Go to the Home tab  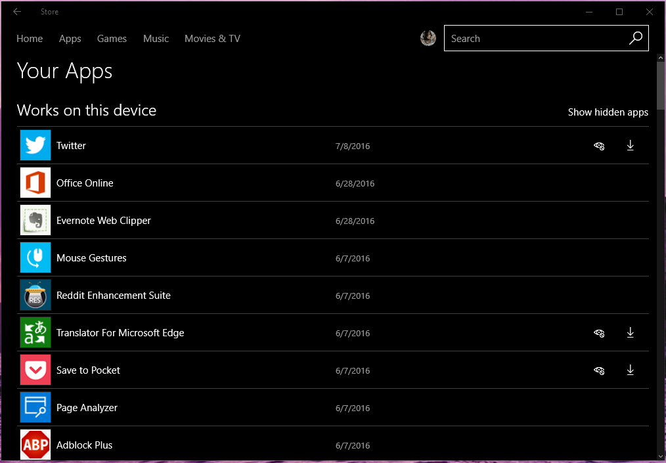tap(30, 39)
